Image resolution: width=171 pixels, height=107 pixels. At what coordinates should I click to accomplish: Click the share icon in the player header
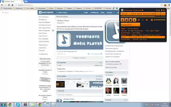[x=157, y=10]
